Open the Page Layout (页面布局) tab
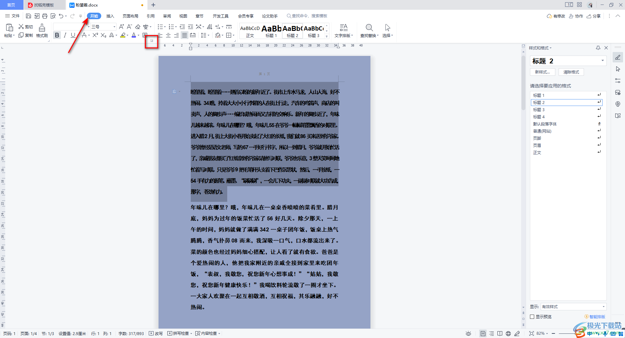This screenshot has height=338, width=625. pyautogui.click(x=131, y=16)
